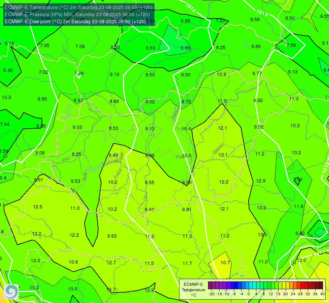Screen dimensions: 329x303
Task: Click the yellow swatch at 20 on the color scale
Action: pyautogui.click(x=284, y=285)
